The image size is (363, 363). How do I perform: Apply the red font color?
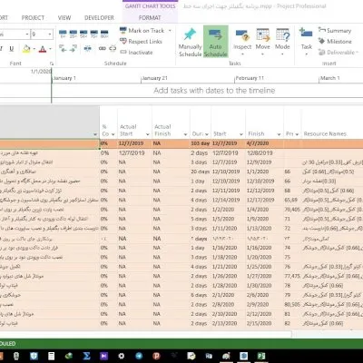[43, 49]
